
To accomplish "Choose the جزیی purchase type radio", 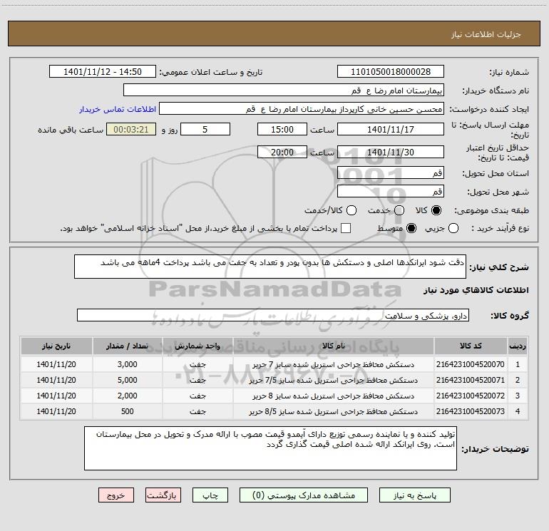I will (x=453, y=228).
